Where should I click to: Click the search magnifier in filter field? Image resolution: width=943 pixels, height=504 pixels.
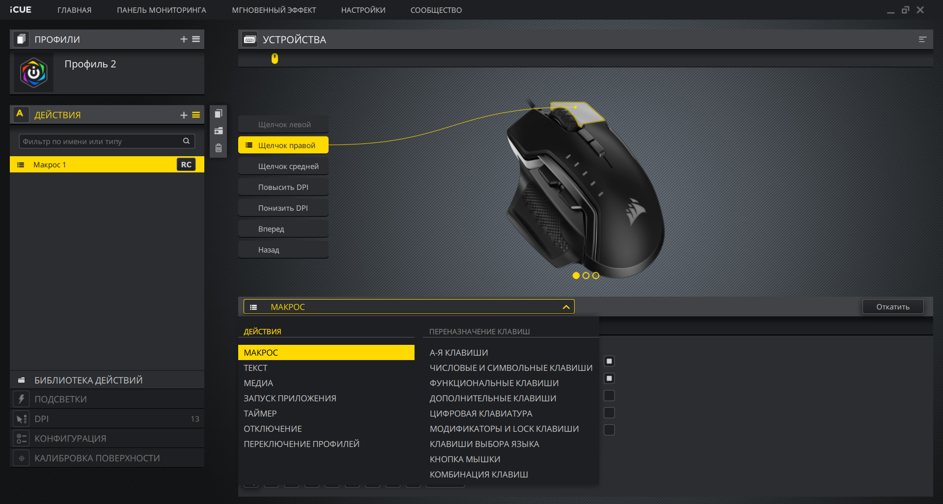[x=186, y=141]
